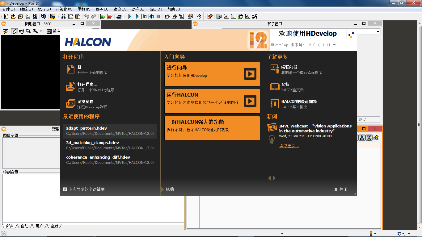Expand the operator name combo box dropdown
The width and height of the screenshot is (422, 237).
pos(378,31)
